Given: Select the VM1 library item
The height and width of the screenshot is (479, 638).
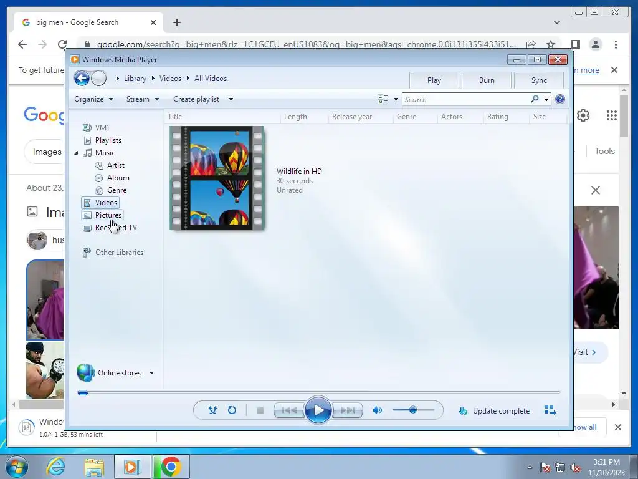Looking at the screenshot, I should click(x=97, y=127).
